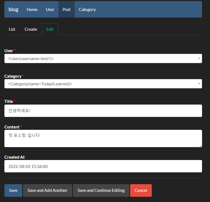Viewport: 210px width, 202px height.
Task: Open the User select dropdown
Action: (x=103, y=58)
